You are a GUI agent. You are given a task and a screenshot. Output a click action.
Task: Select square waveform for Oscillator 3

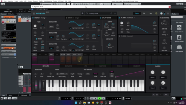click(x=82, y=50)
